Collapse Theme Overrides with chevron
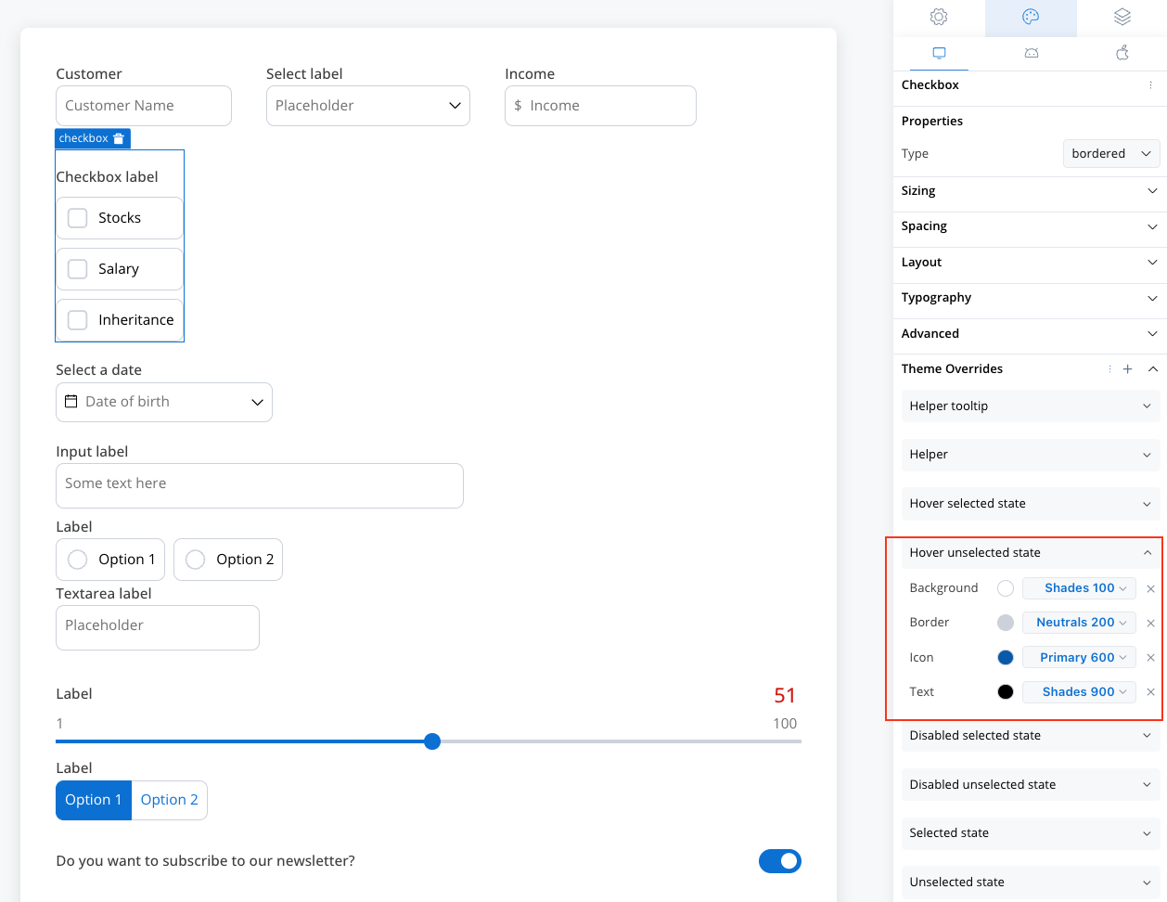Screen dimensions: 1167x902 [1152, 369]
